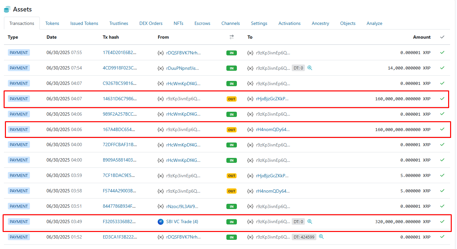
Task: Click the date 06/30/2025 01:52
Action: point(64,237)
